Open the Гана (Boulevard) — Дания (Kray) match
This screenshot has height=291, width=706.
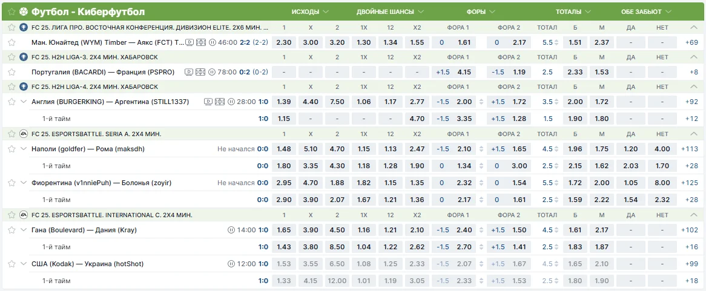tap(84, 230)
